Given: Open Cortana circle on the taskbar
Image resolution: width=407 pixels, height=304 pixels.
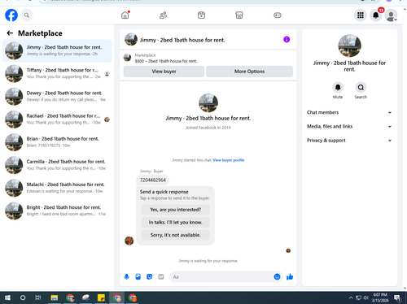Looking at the screenshot, I should [x=23, y=298].
